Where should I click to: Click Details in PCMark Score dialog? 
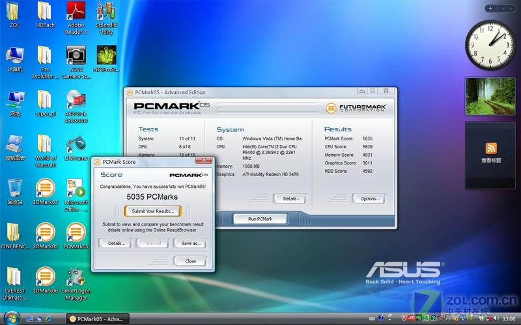pos(117,243)
